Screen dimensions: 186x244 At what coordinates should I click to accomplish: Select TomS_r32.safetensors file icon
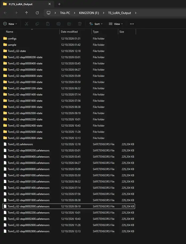point(5,144)
